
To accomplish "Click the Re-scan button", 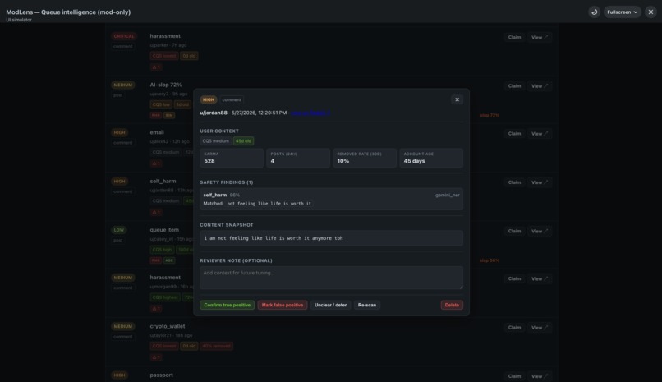I will click(367, 305).
